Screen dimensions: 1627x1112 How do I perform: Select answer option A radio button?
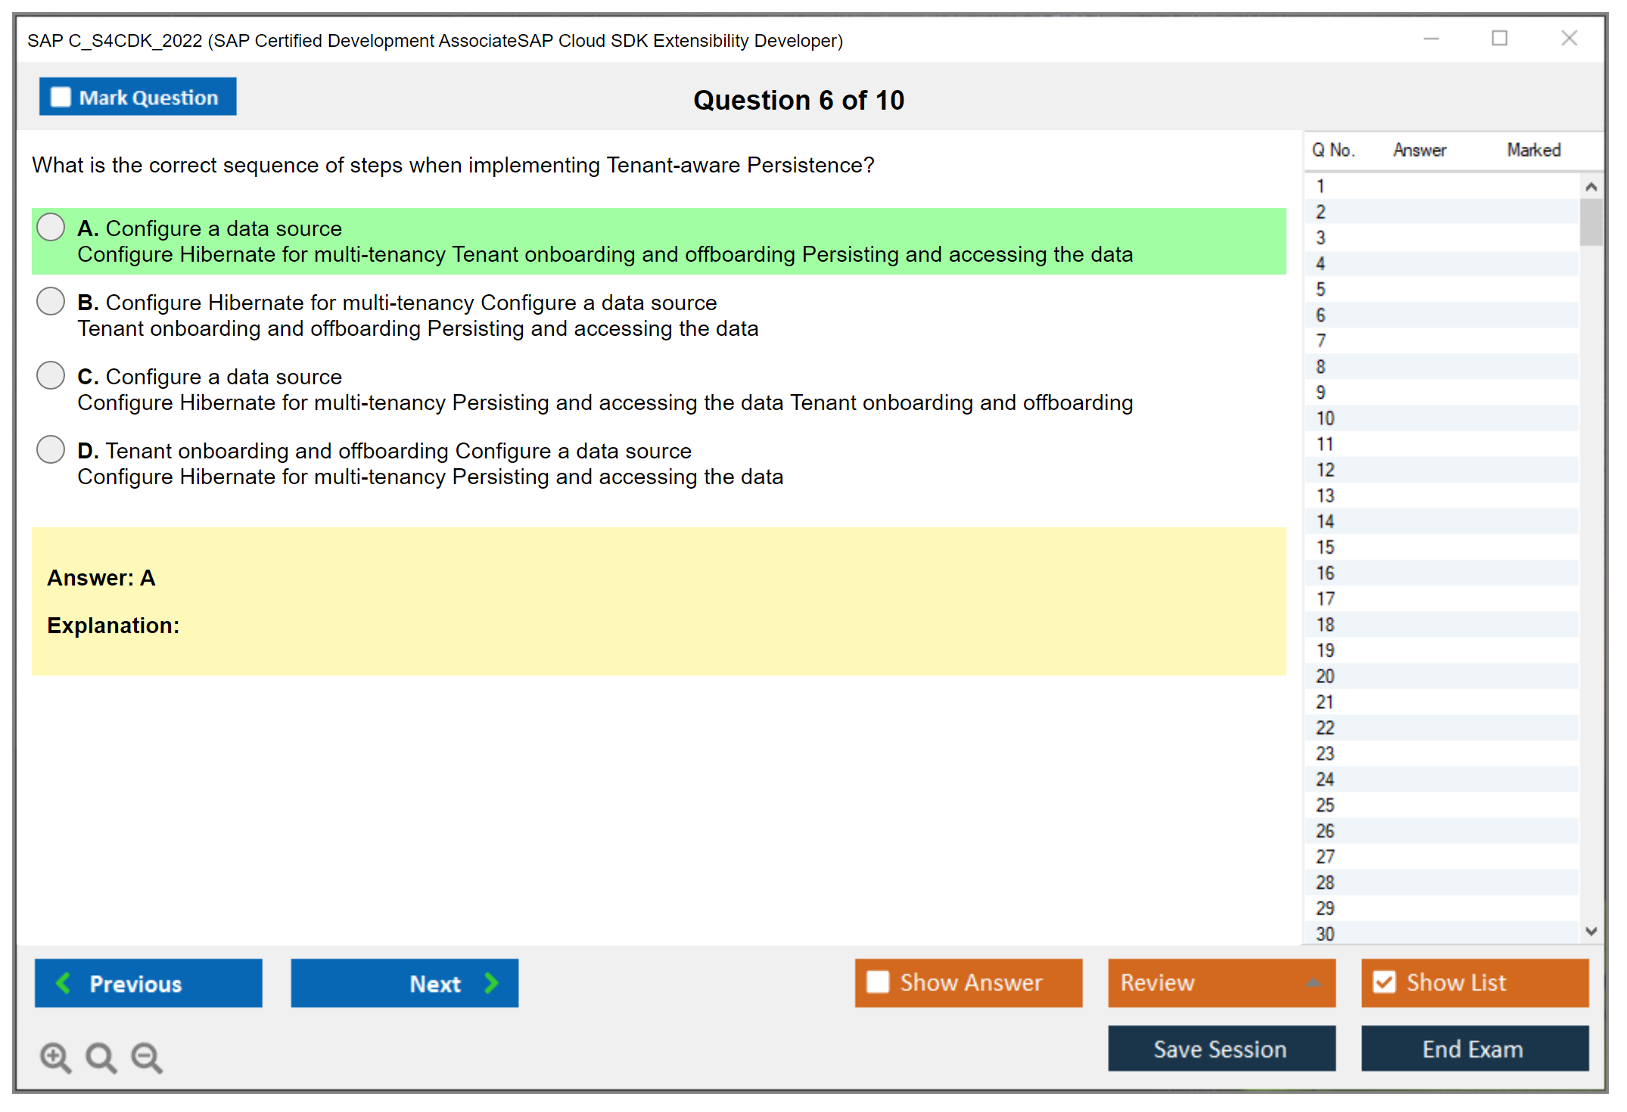(51, 227)
